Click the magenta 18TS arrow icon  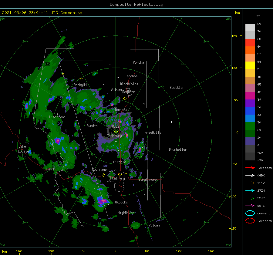tap(250, 206)
